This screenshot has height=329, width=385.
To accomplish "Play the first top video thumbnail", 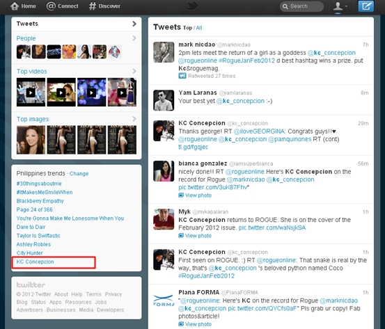I will coord(31,93).
